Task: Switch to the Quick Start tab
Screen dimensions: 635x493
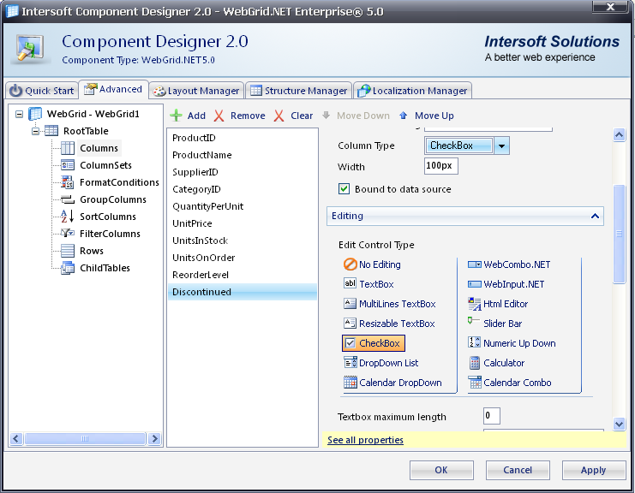Action: [x=42, y=90]
